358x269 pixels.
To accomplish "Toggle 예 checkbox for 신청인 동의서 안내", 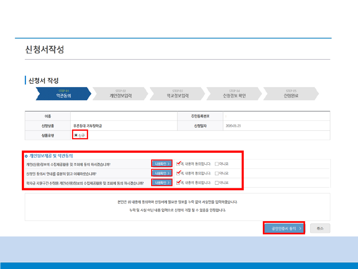I will coord(179,173).
